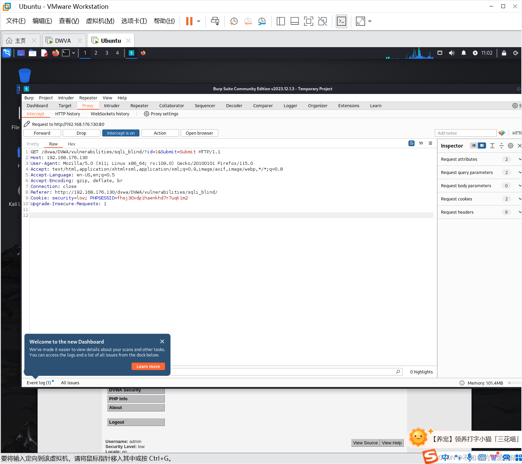
Task: Forward the intercepted request
Action: (42, 133)
